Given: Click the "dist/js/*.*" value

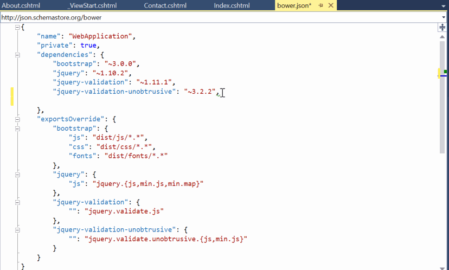Looking at the screenshot, I should pos(118,137).
